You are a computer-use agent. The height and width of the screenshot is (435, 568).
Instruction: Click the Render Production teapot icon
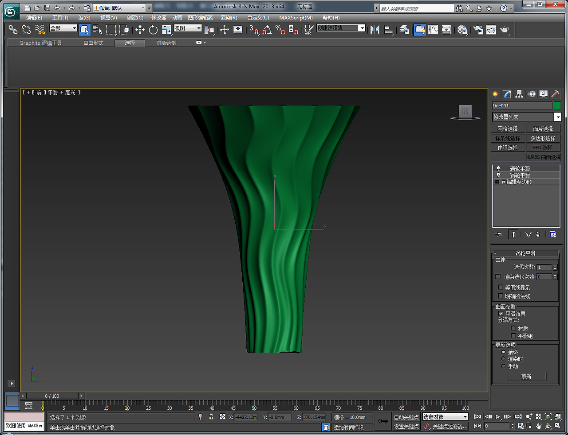pyautogui.click(x=505, y=30)
